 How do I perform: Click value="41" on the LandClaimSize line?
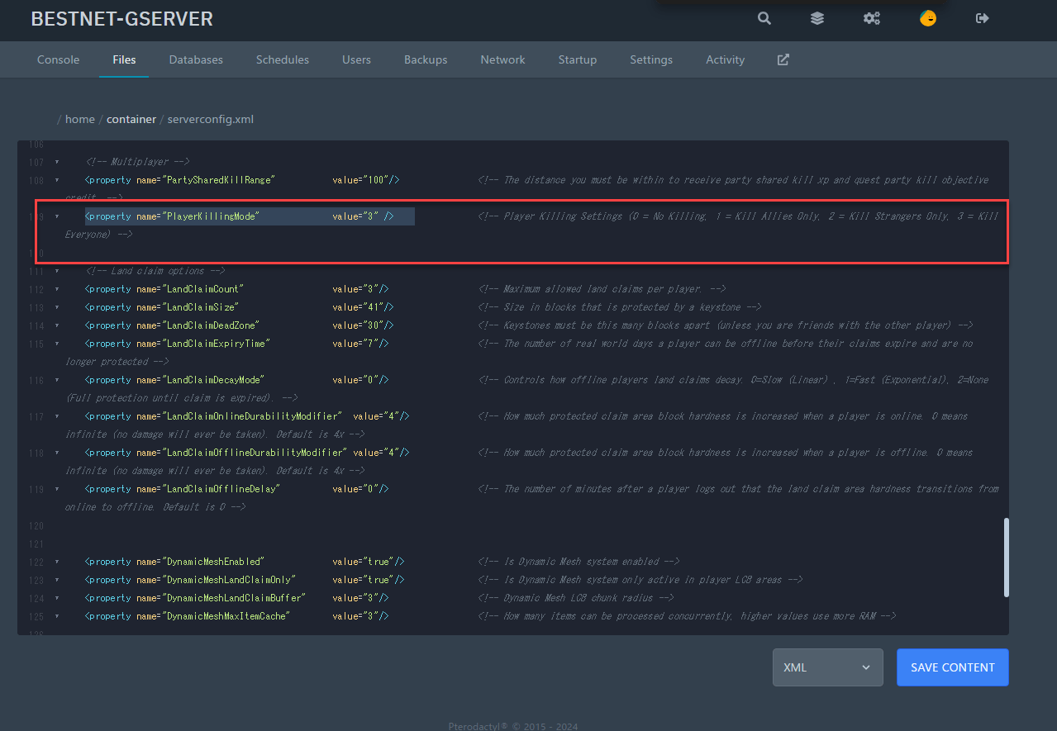point(358,307)
